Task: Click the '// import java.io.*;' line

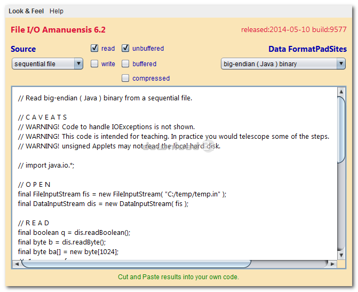Action: tap(46, 165)
